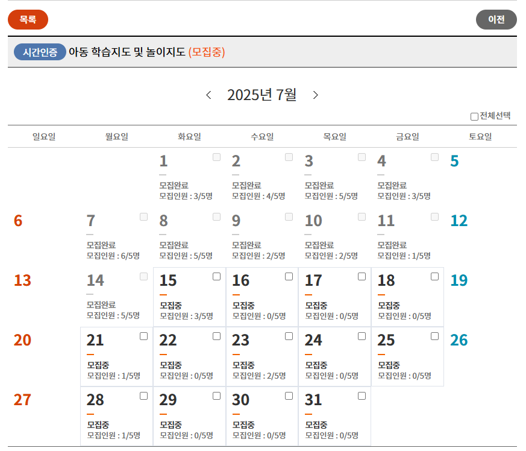Viewport: 526px width, 451px height.
Task: Click the 시간인증 badge
Action: pos(40,52)
